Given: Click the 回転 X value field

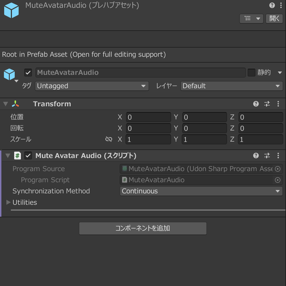Looking at the screenshot, I should (148, 128).
